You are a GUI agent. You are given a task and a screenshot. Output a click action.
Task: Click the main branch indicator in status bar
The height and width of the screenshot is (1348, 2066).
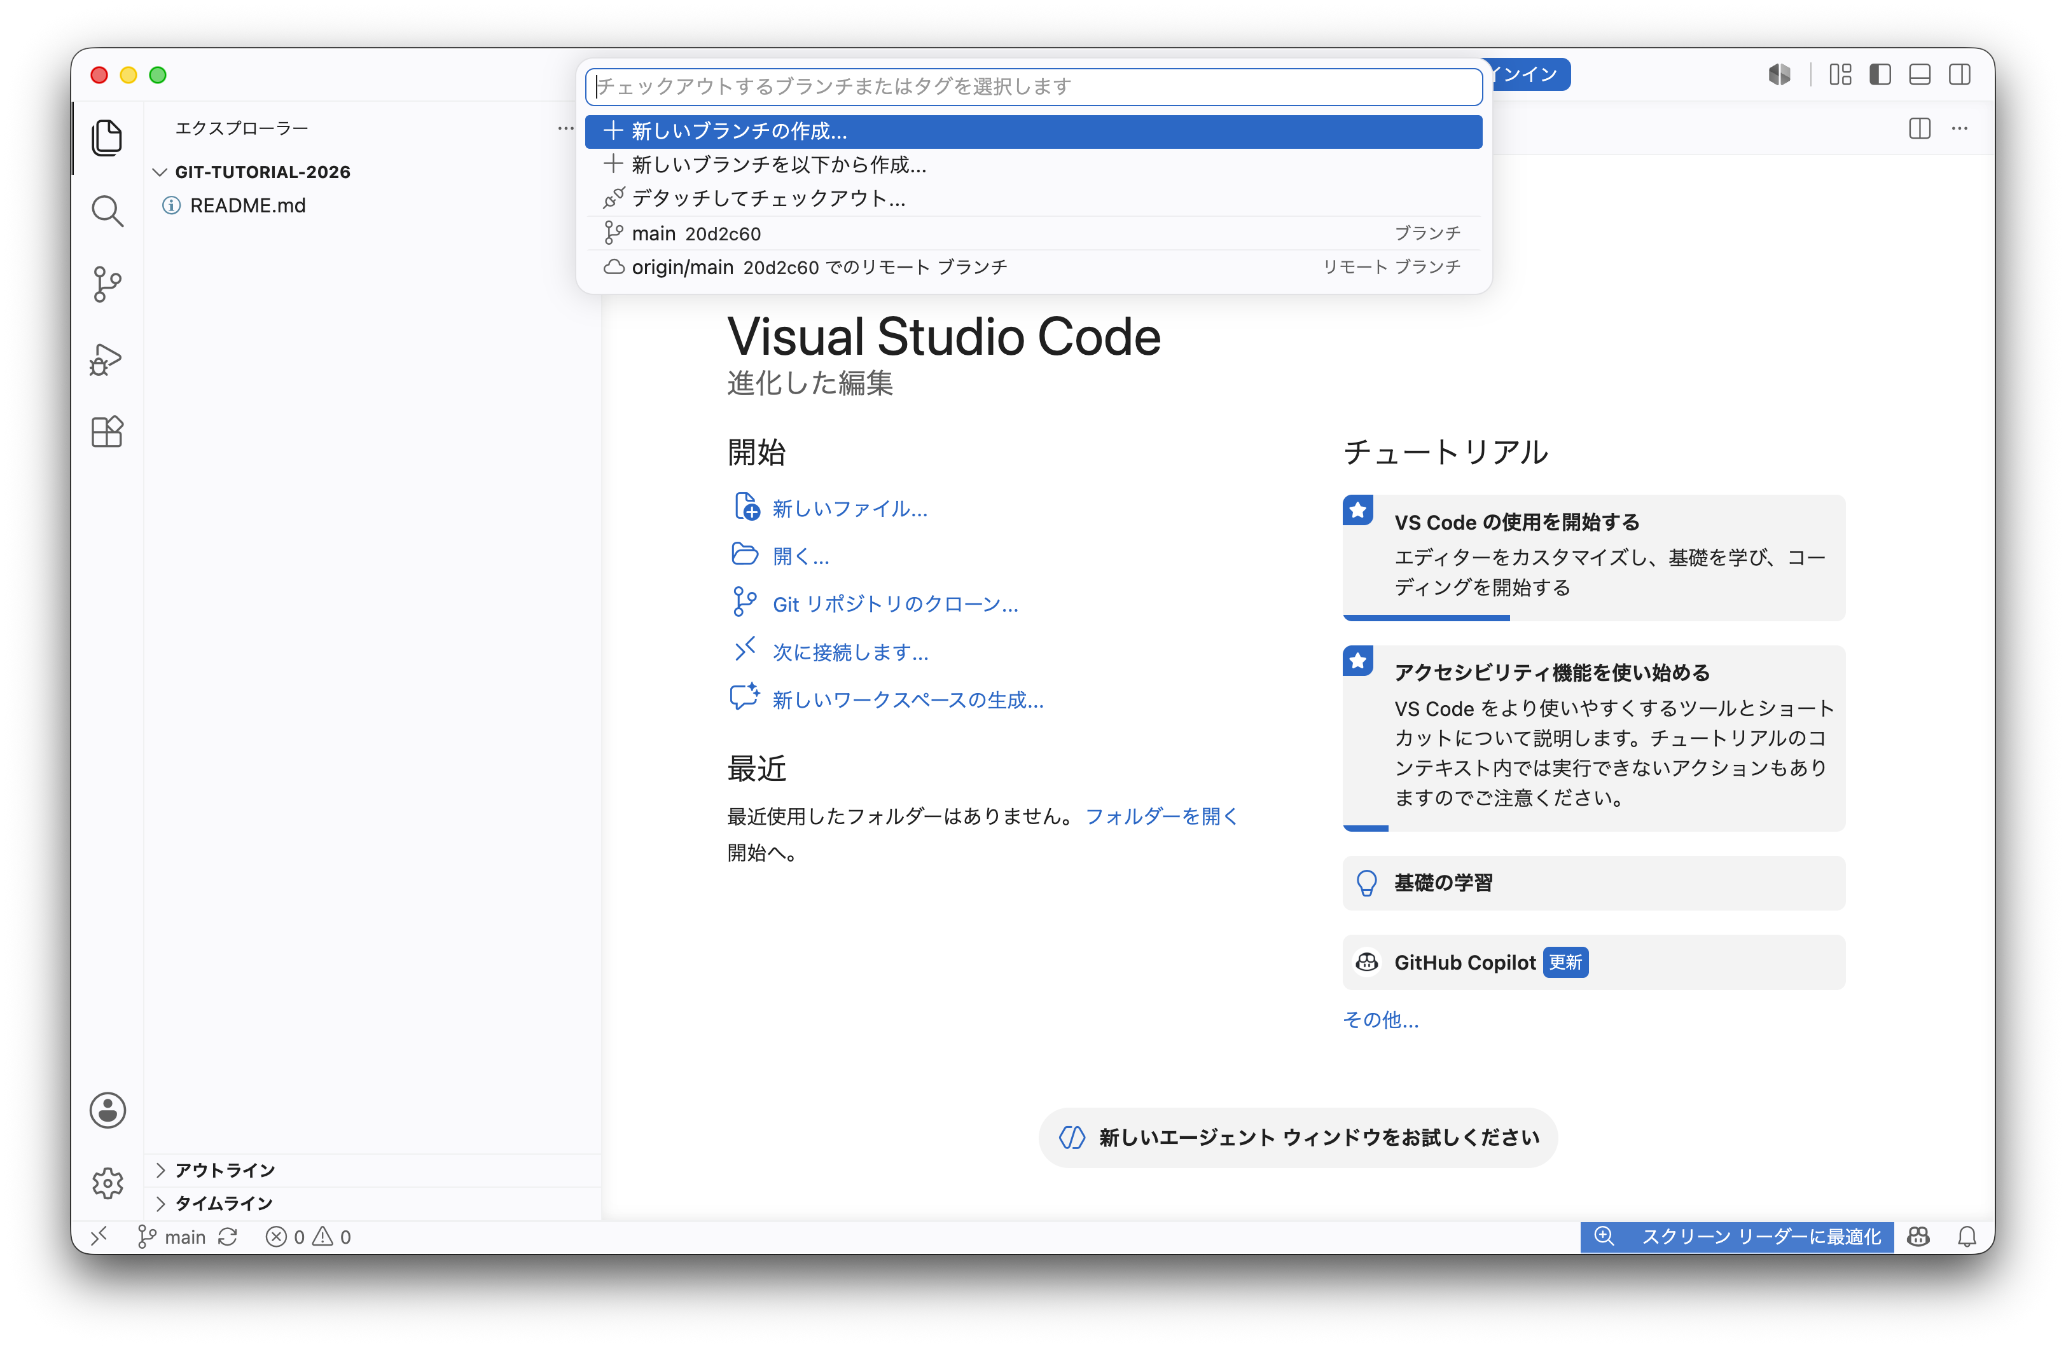coord(172,1236)
